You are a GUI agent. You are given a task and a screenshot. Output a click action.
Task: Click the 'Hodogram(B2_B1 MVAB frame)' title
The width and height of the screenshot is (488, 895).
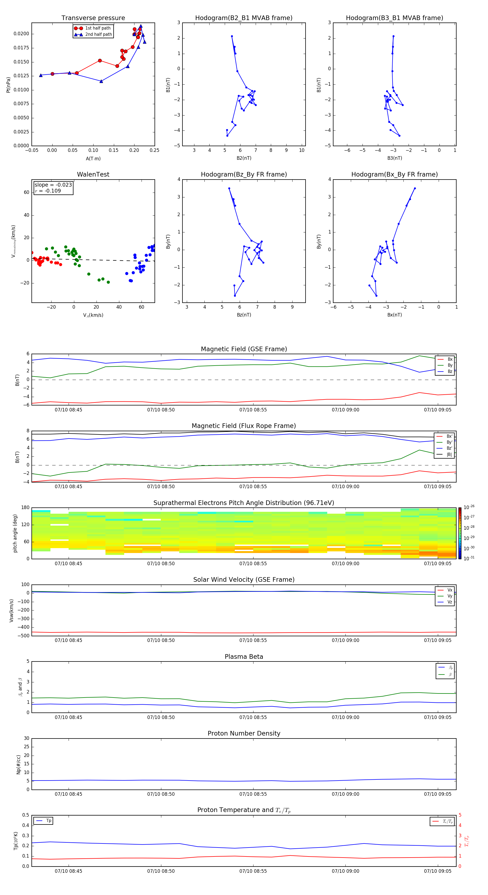click(x=244, y=18)
